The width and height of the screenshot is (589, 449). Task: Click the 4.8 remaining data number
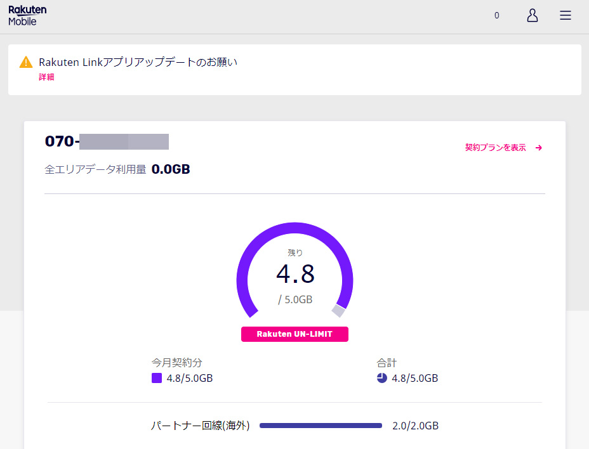tap(295, 274)
